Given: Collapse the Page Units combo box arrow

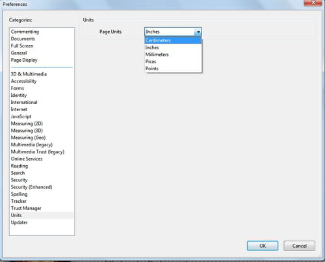Looking at the screenshot, I should 198,32.
